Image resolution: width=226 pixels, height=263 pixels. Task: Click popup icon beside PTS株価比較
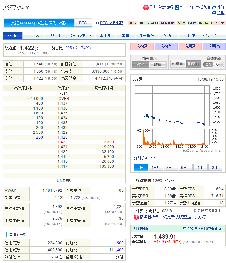[x=97, y=23]
